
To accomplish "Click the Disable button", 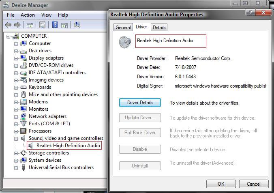I will tap(140, 149).
